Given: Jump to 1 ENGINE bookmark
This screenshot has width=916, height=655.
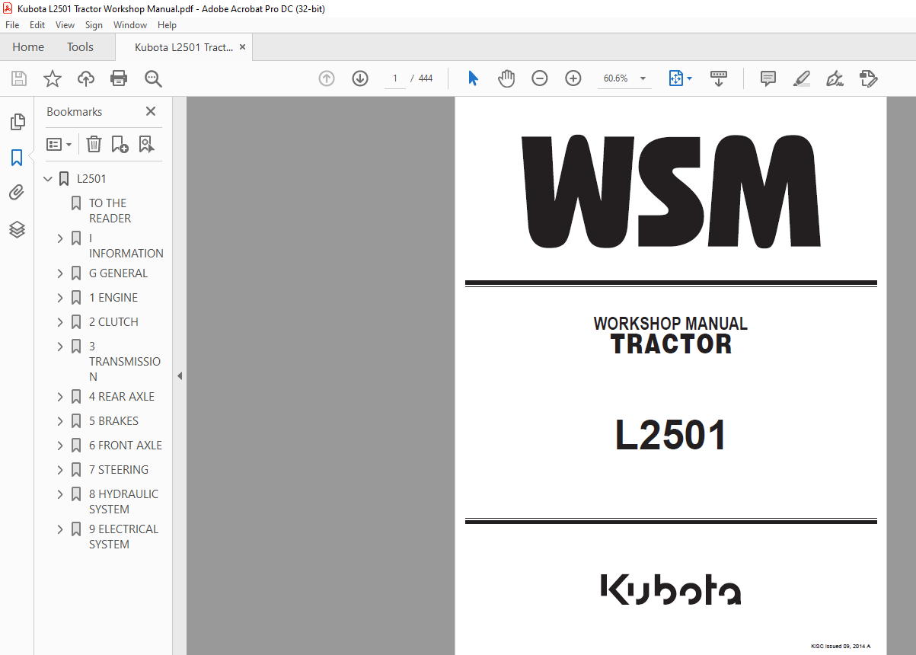Looking at the screenshot, I should click(x=113, y=298).
